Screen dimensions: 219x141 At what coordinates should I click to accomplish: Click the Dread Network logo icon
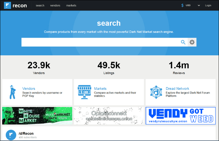click(156, 92)
